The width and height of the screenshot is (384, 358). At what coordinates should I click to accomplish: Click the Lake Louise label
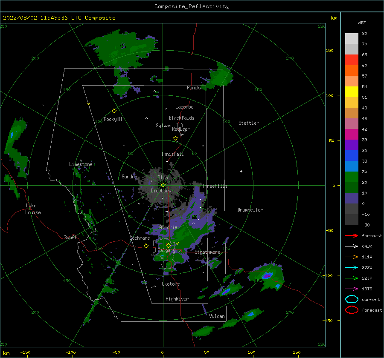click(33, 209)
